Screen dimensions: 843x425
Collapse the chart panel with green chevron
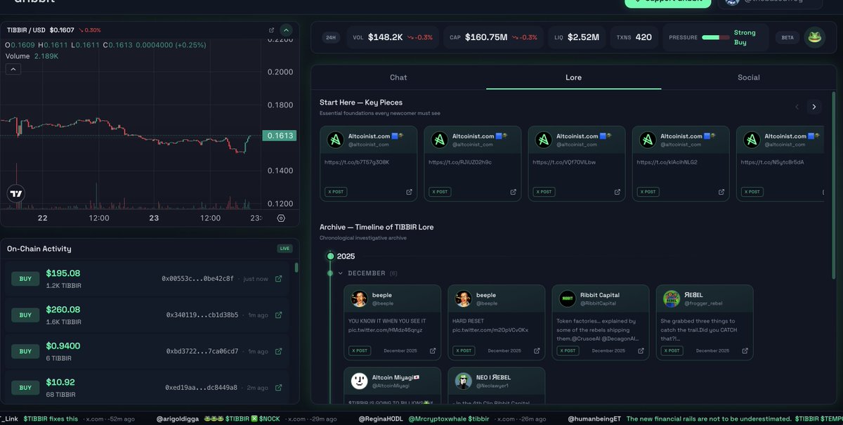pyautogui.click(x=286, y=30)
